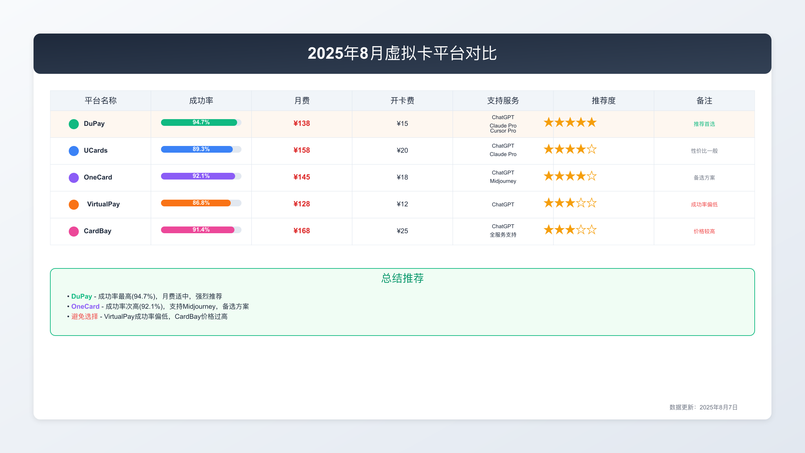This screenshot has width=805, height=453.
Task: Click the ¥25 card opening fee
Action: [402, 231]
